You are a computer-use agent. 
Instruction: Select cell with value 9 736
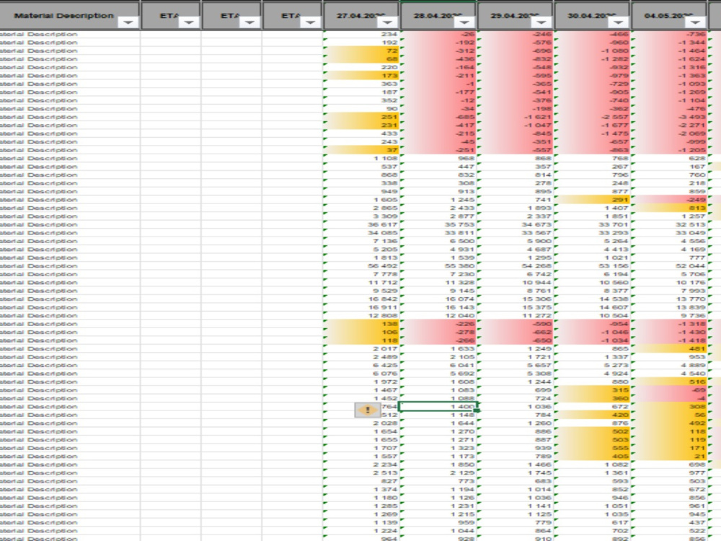tap(670, 316)
